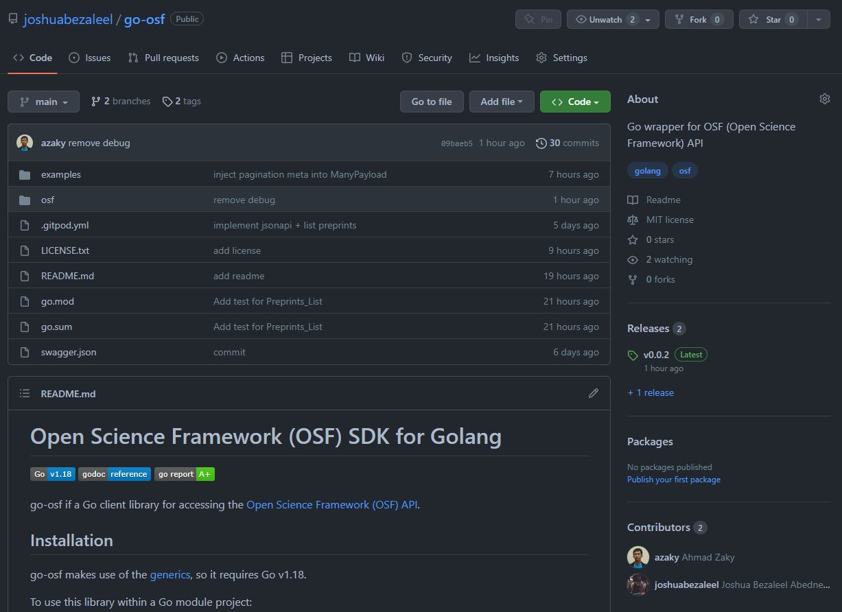This screenshot has width=842, height=612.
Task: Open the Code tab
Action: click(33, 58)
